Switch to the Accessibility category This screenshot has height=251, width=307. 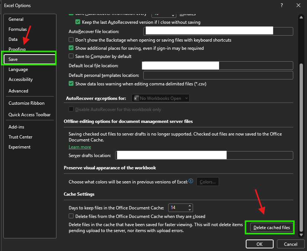[20, 79]
